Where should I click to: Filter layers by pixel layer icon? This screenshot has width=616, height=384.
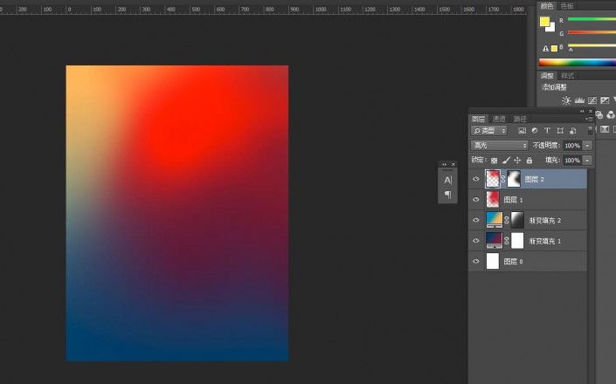(522, 131)
